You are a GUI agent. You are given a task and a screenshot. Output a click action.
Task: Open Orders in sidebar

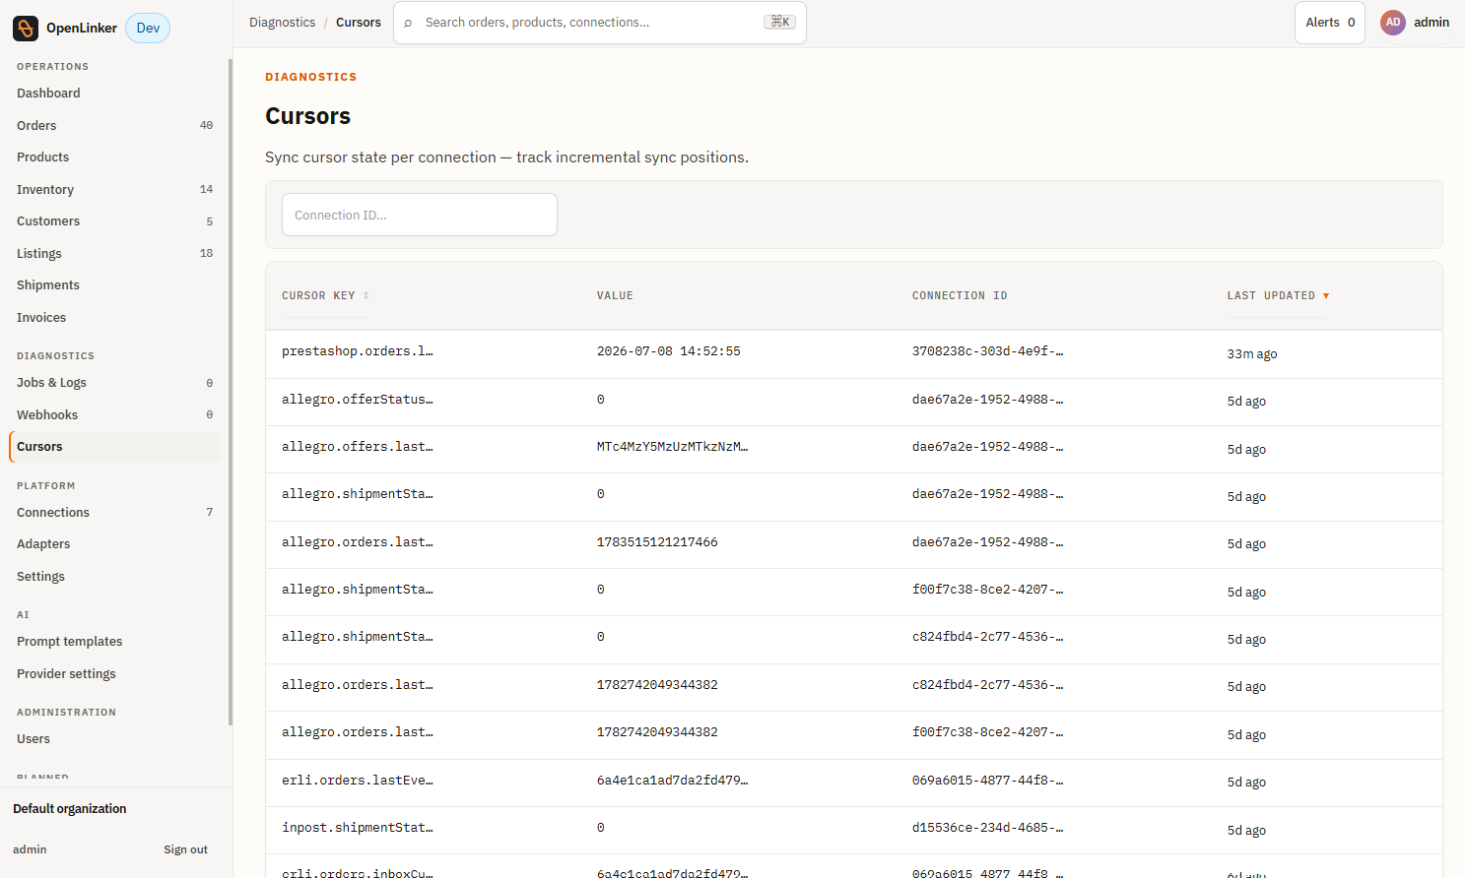point(114,125)
